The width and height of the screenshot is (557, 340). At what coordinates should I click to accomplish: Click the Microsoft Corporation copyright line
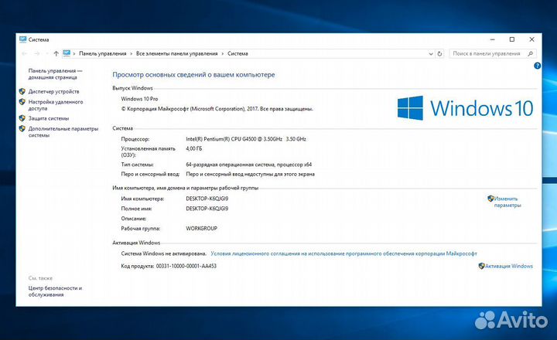tap(217, 109)
